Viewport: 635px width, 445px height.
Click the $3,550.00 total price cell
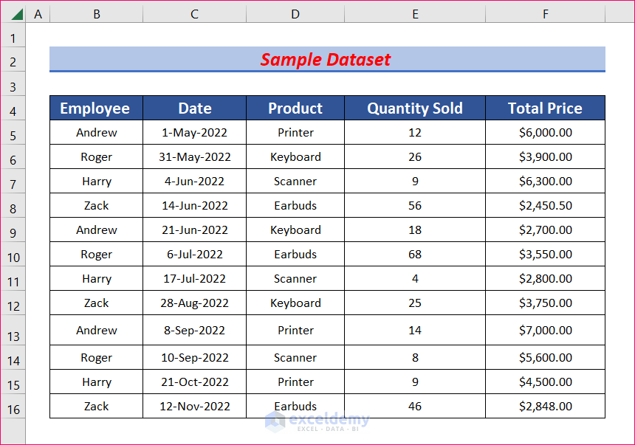(x=546, y=254)
